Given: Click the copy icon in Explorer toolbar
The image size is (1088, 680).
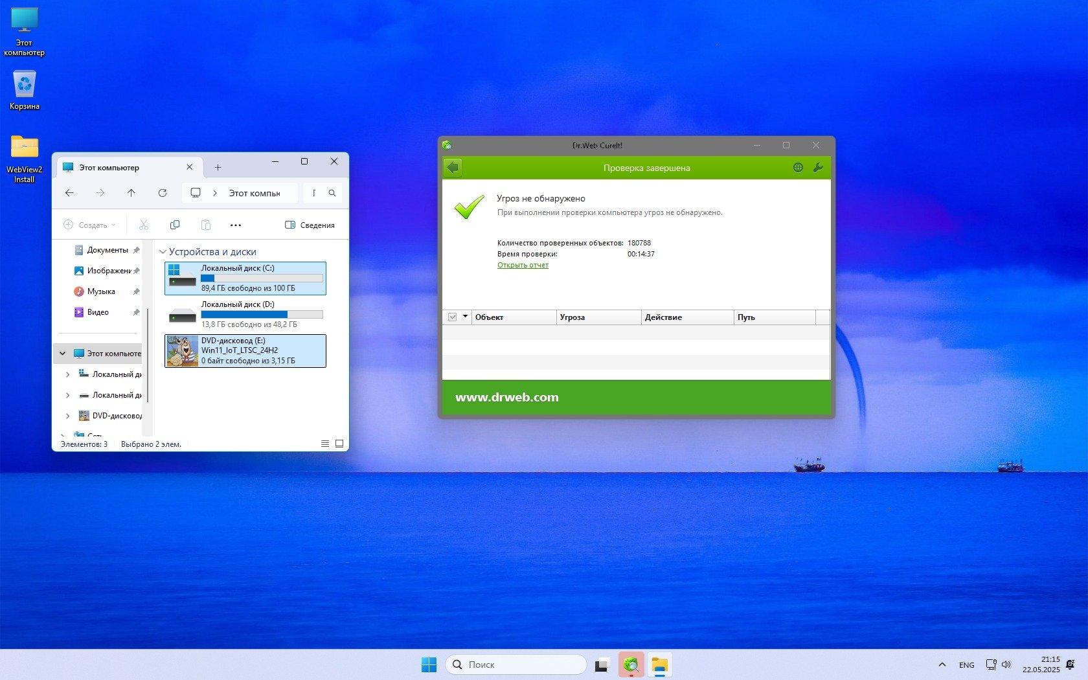Looking at the screenshot, I should pos(175,225).
